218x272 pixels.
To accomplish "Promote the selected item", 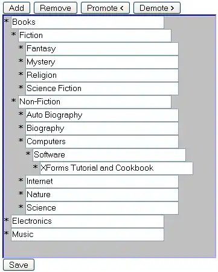I will point(105,8).
